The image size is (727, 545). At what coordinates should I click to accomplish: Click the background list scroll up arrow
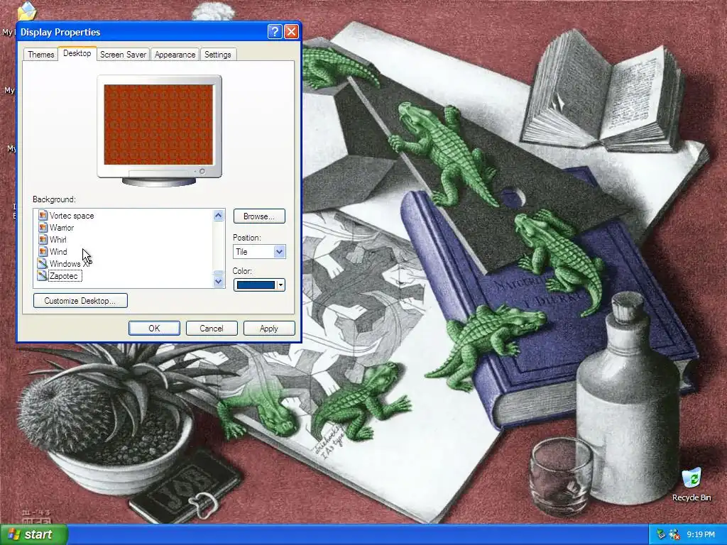[219, 215]
